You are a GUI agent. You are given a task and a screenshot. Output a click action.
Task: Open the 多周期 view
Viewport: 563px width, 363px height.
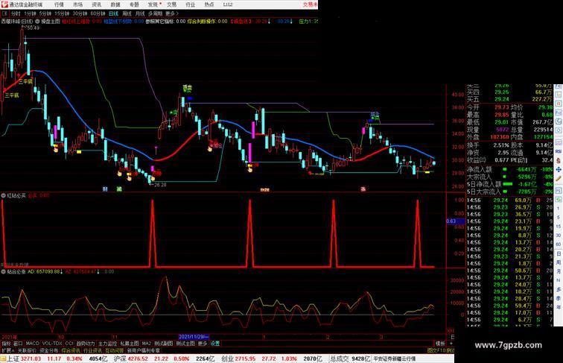[156, 13]
